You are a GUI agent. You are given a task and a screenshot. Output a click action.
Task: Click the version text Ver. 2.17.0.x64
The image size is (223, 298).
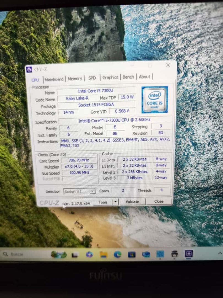pos(77,203)
